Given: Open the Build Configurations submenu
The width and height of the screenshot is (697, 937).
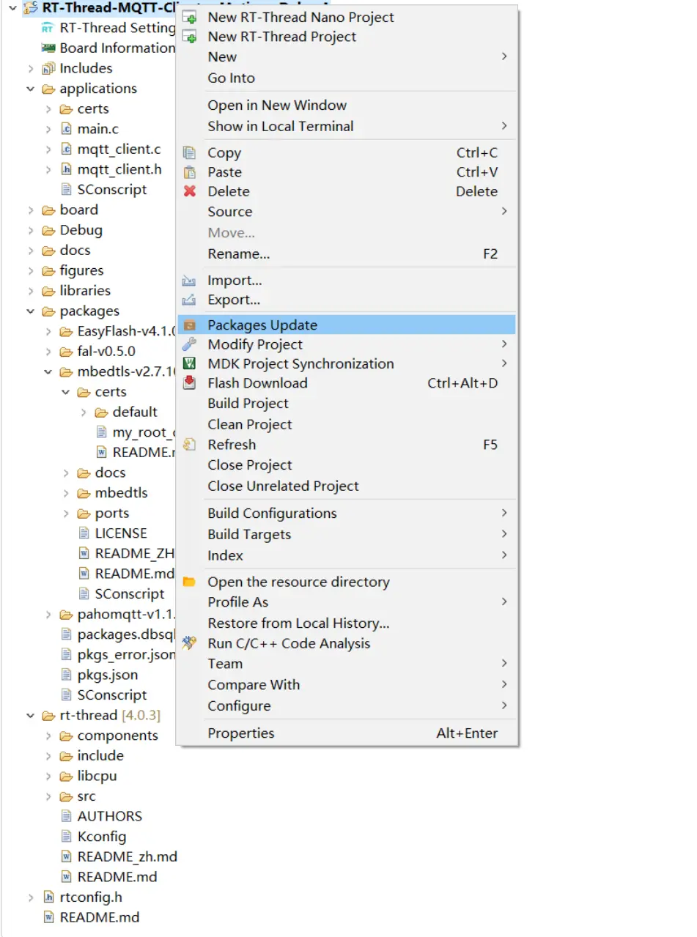Looking at the screenshot, I should pyautogui.click(x=272, y=514).
